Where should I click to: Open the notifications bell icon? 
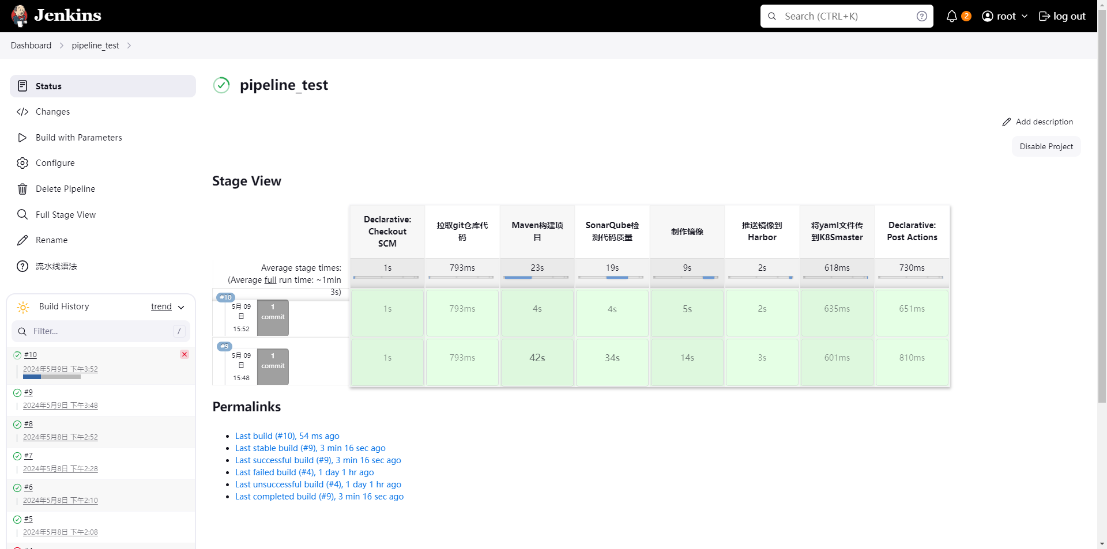click(952, 16)
